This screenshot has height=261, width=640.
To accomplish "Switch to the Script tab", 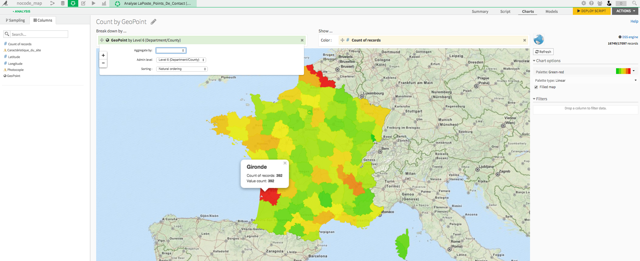I will tap(505, 11).
